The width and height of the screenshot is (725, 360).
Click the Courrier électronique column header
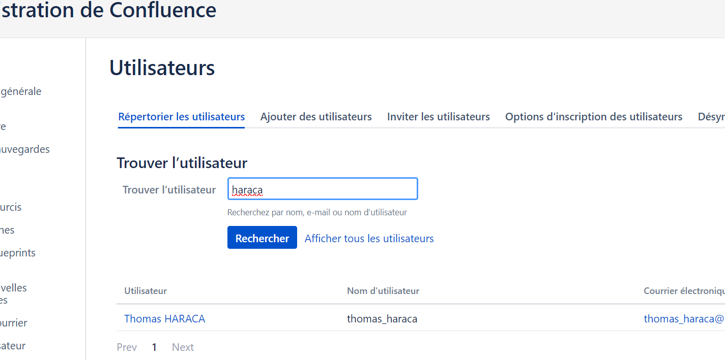click(684, 291)
